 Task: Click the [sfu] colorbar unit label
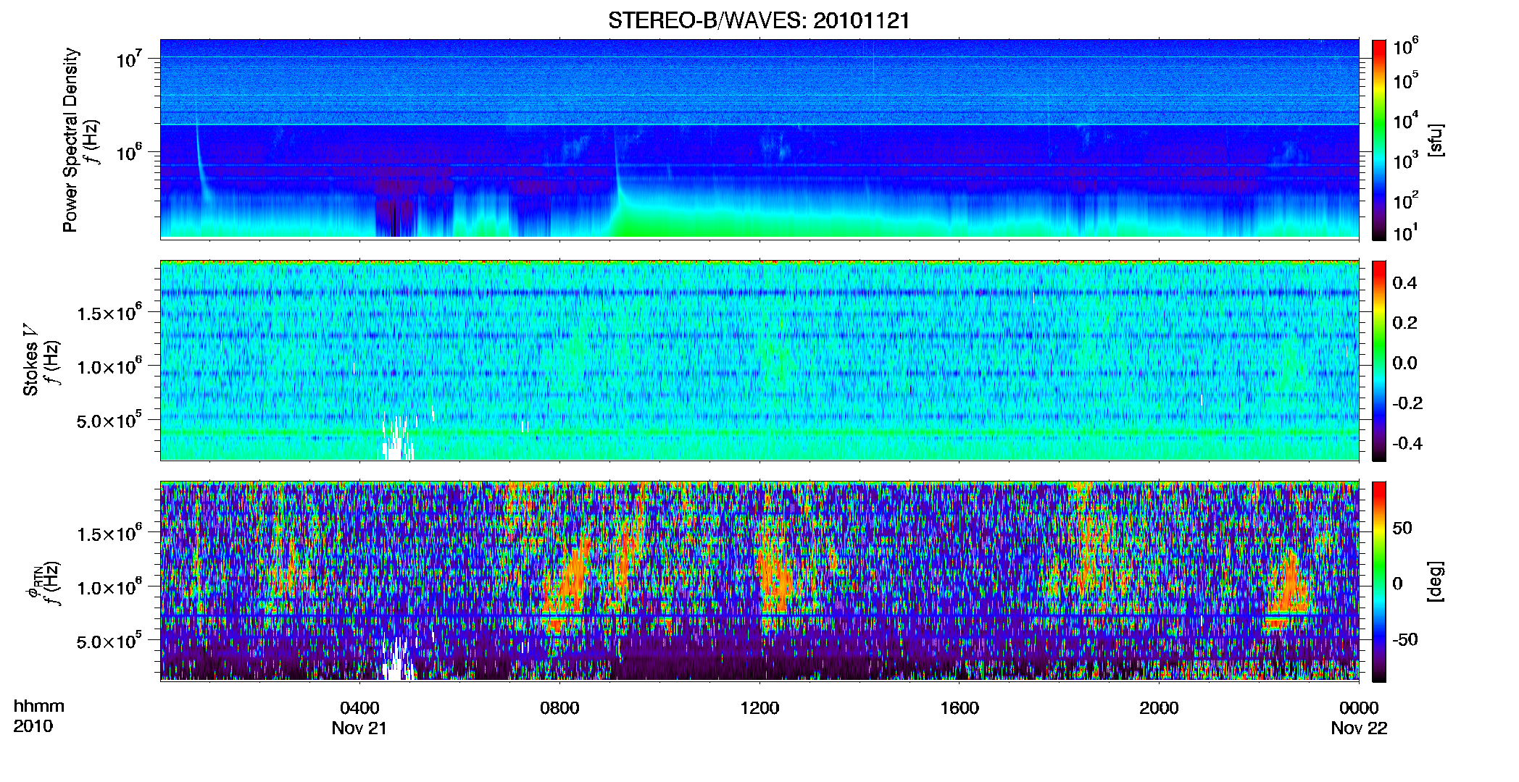point(1435,140)
